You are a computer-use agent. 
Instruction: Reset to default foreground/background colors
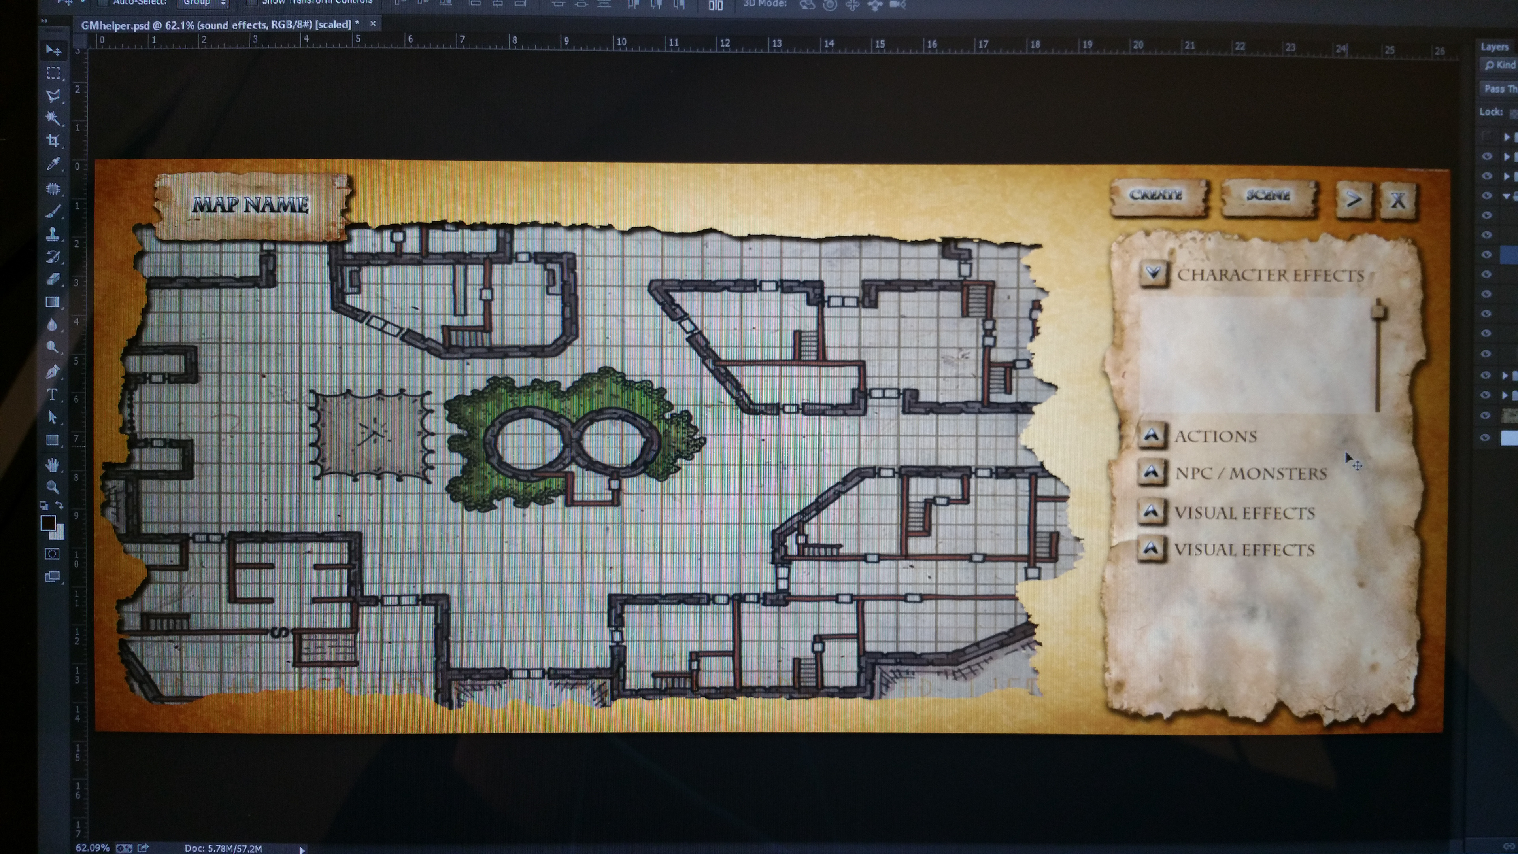coord(44,506)
